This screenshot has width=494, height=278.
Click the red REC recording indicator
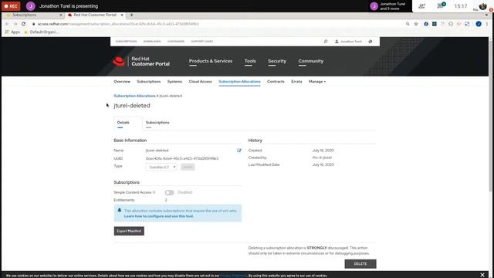tap(11, 6)
